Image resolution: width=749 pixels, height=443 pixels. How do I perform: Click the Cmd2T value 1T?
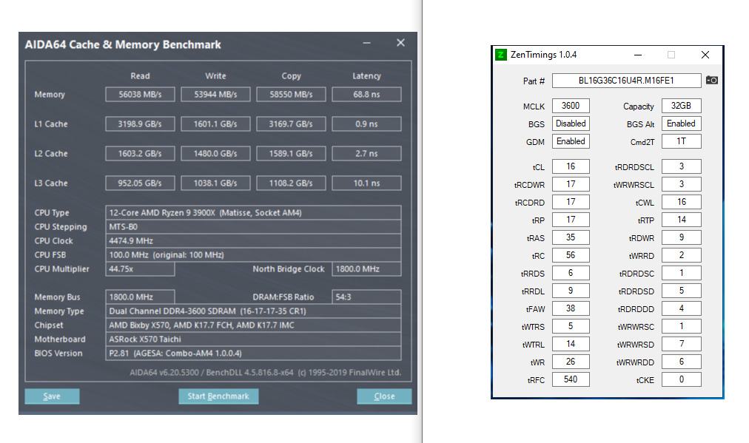[681, 141]
